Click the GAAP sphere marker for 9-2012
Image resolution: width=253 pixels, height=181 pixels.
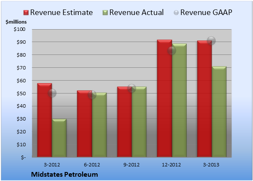pyautogui.click(x=132, y=88)
